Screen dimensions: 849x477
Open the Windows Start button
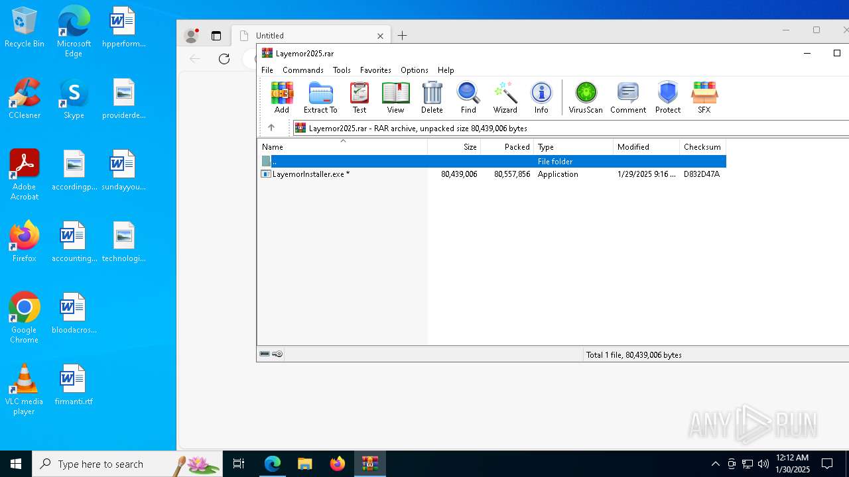tap(16, 464)
